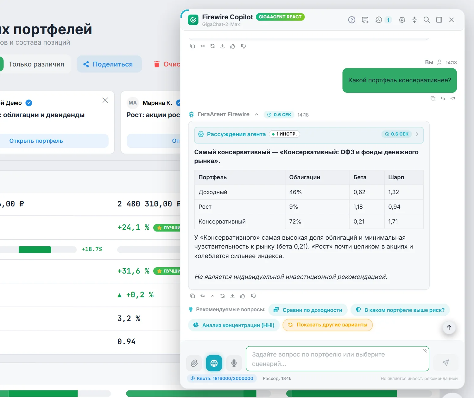Image resolution: width=474 pixels, height=398 pixels.
Task: Copy the user message 'Какой портфель консервативнее?'
Action: point(433,98)
